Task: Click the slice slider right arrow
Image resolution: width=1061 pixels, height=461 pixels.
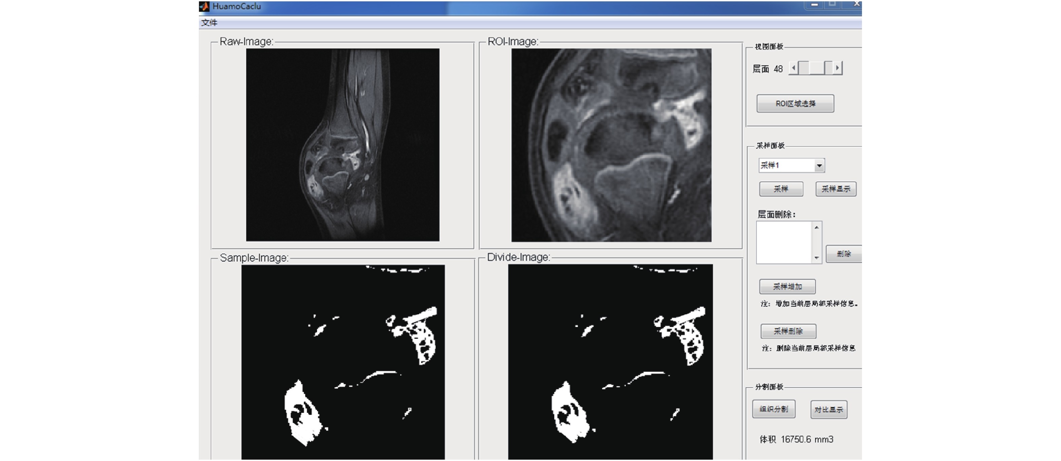Action: click(x=837, y=68)
